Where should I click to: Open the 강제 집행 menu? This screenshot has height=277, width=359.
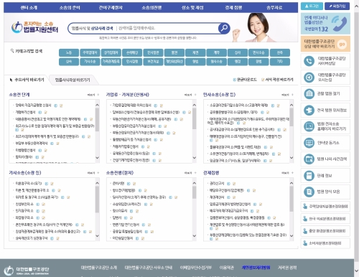click(x=233, y=8)
